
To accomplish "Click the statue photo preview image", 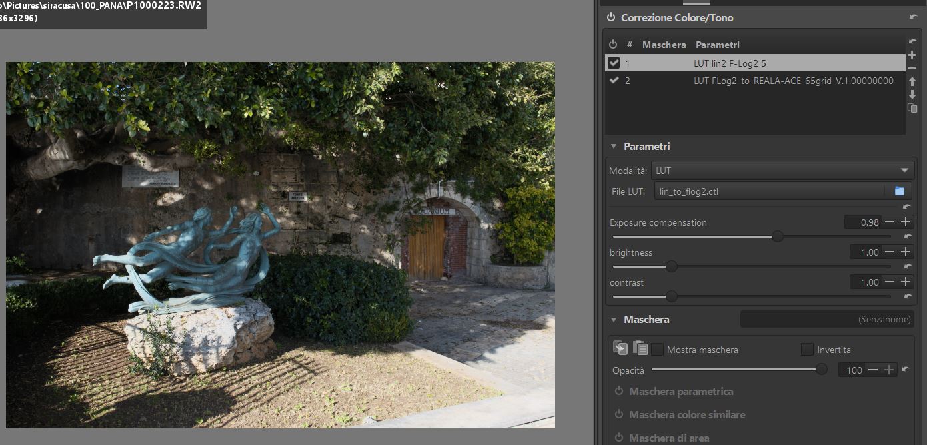I will 280,244.
